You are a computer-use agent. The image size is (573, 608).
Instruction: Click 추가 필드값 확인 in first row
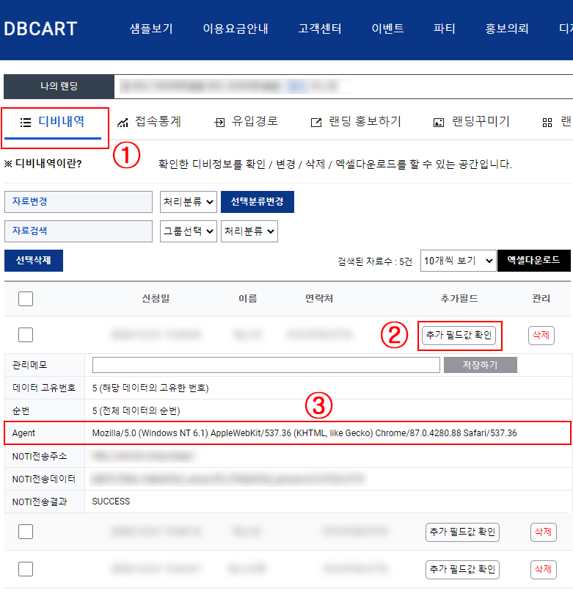tap(460, 336)
